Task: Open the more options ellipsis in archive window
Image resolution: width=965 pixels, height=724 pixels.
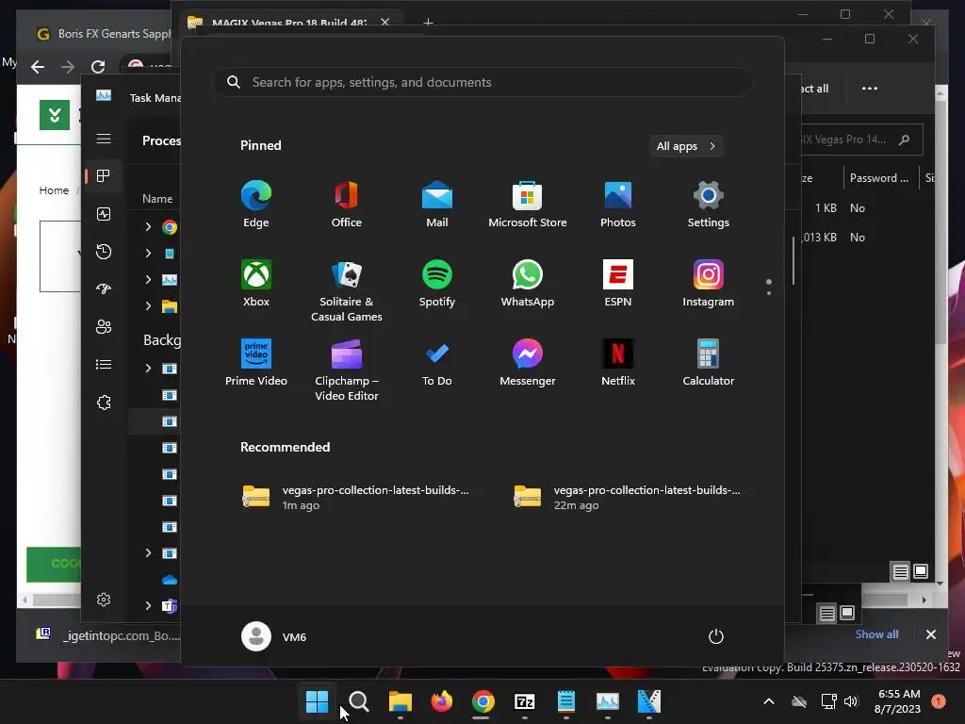Action: pos(870,88)
